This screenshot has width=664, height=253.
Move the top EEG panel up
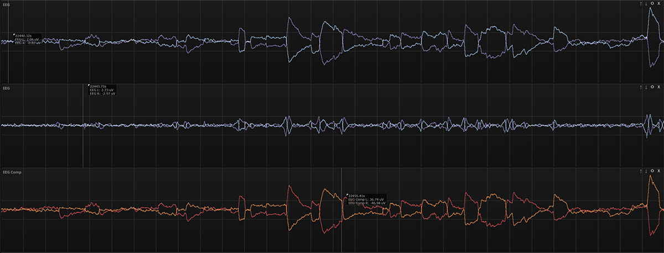pyautogui.click(x=641, y=3)
